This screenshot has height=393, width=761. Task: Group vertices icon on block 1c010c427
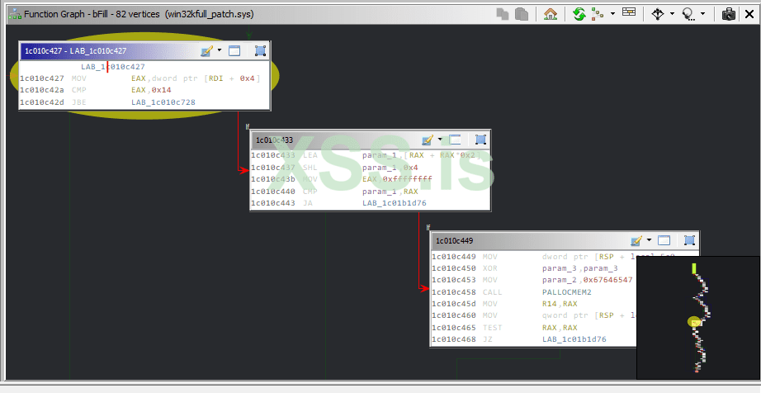260,50
